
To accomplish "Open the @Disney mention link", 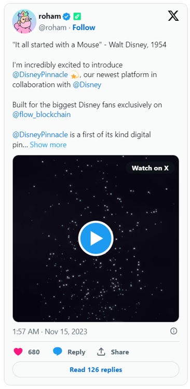I will [x=87, y=85].
